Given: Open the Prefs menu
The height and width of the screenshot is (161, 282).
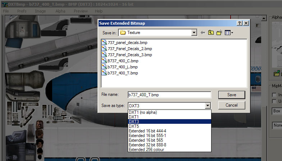Looking at the screenshot, I should point(22,11).
